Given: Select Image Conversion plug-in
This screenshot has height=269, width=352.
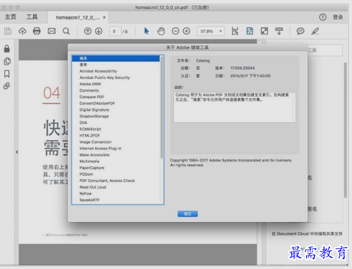Looking at the screenshot, I should [x=116, y=142].
